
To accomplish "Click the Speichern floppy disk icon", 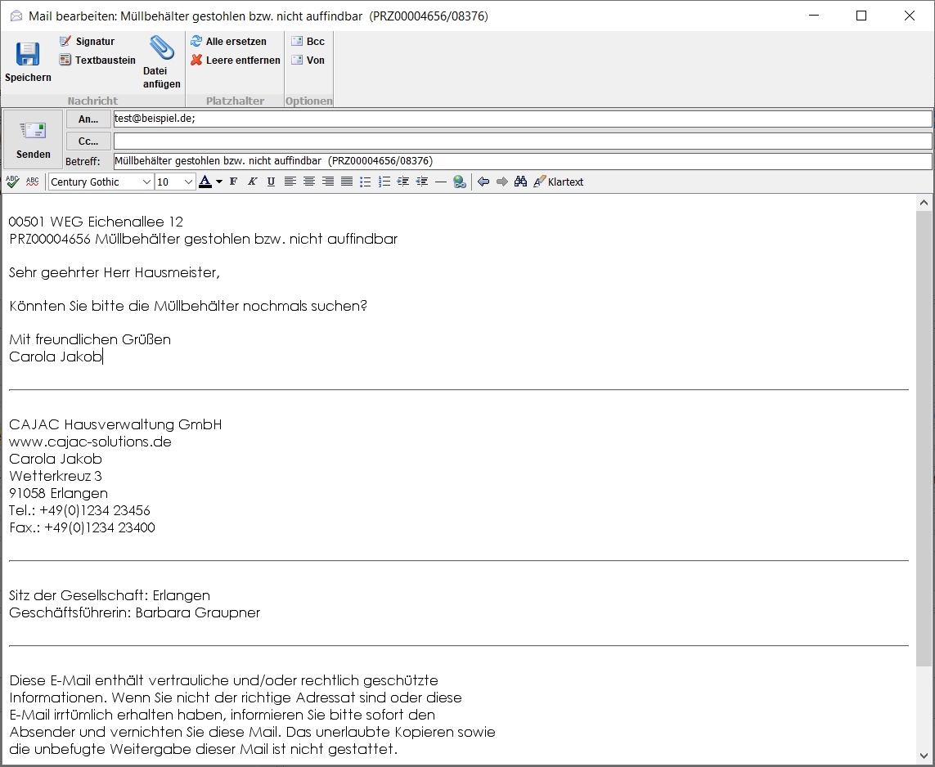I will pos(28,54).
